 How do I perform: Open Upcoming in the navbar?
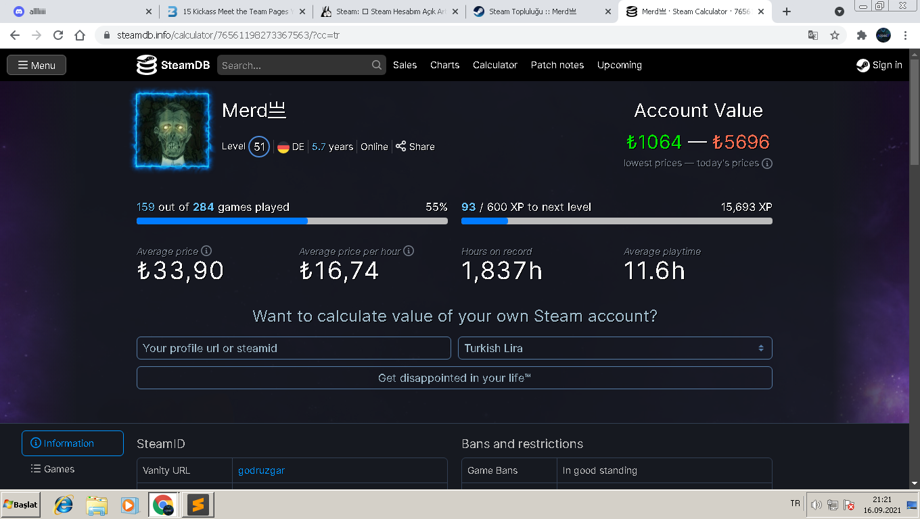[620, 65]
